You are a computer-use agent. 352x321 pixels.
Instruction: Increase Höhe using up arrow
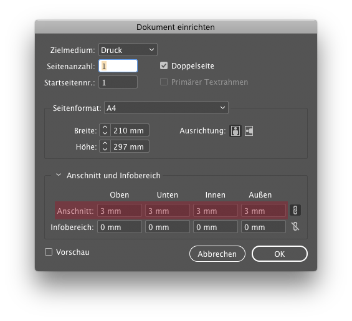coord(105,143)
